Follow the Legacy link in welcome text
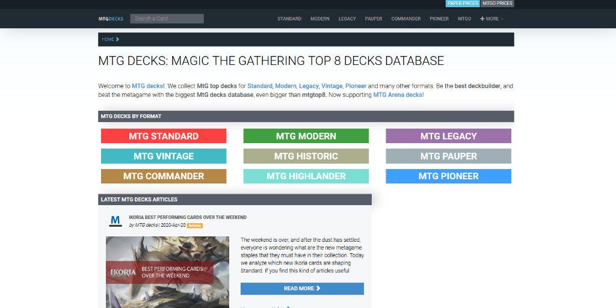 tap(309, 85)
